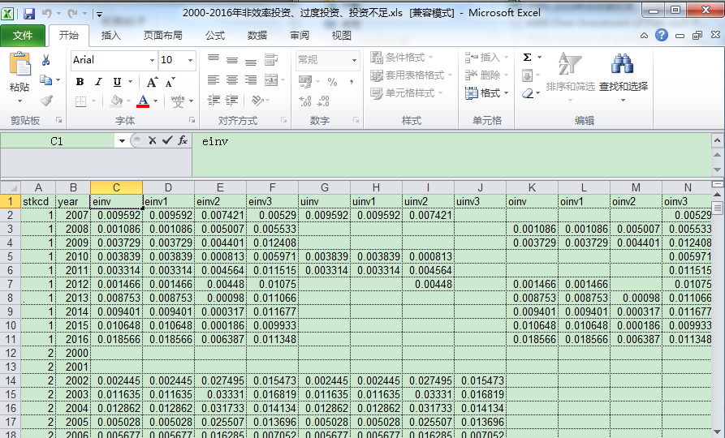Click the green 文件 button
This screenshot has width=725, height=438.
[x=23, y=36]
